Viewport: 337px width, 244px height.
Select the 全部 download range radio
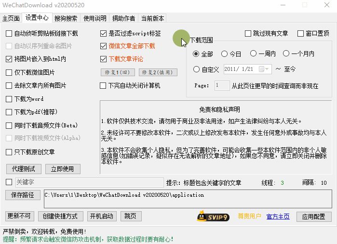coord(196,54)
